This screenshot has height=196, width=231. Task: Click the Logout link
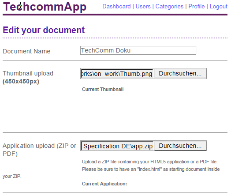(218, 7)
